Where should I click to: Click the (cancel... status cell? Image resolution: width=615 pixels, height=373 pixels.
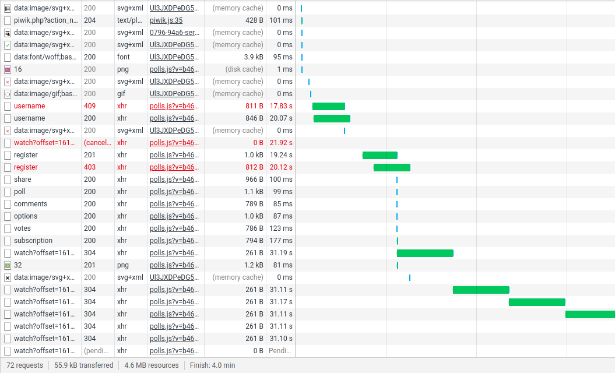coord(98,143)
